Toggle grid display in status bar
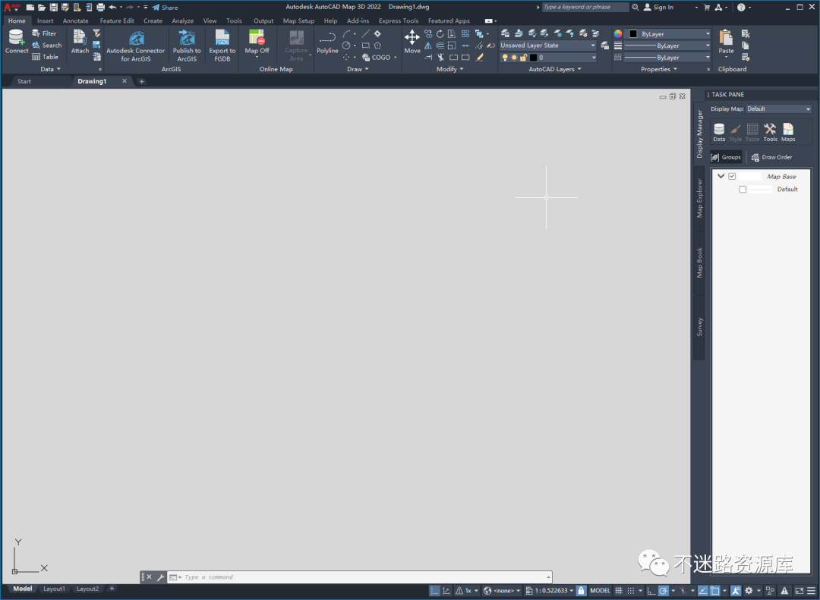Image resolution: width=820 pixels, height=600 pixels. coord(619,591)
